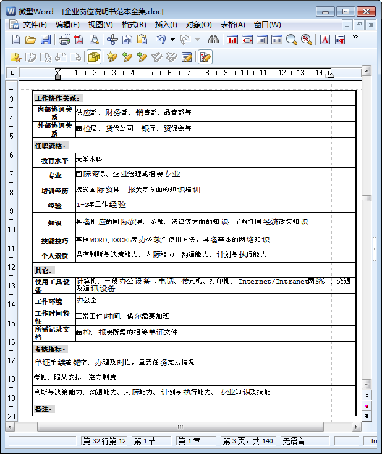
Task: Fit page width zoom icon
Action: pyautogui.click(x=247, y=40)
